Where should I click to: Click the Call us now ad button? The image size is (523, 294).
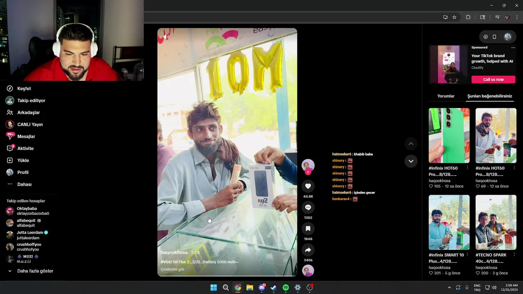tap(493, 80)
